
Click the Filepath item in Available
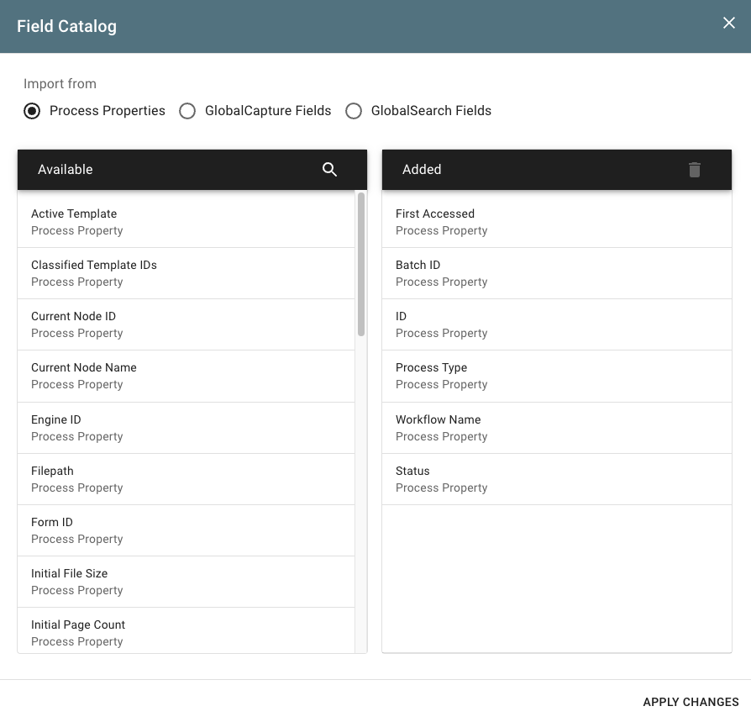pos(185,479)
